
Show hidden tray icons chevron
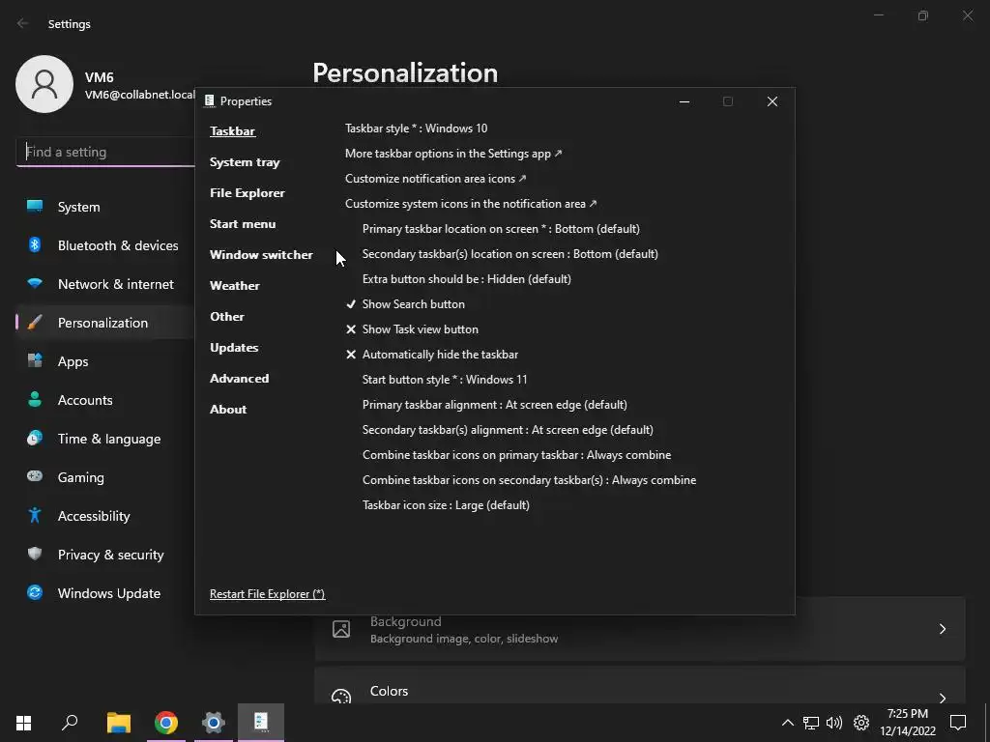[x=787, y=723]
